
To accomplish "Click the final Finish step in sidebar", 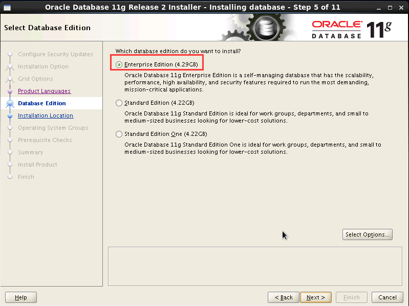I will tap(26, 177).
